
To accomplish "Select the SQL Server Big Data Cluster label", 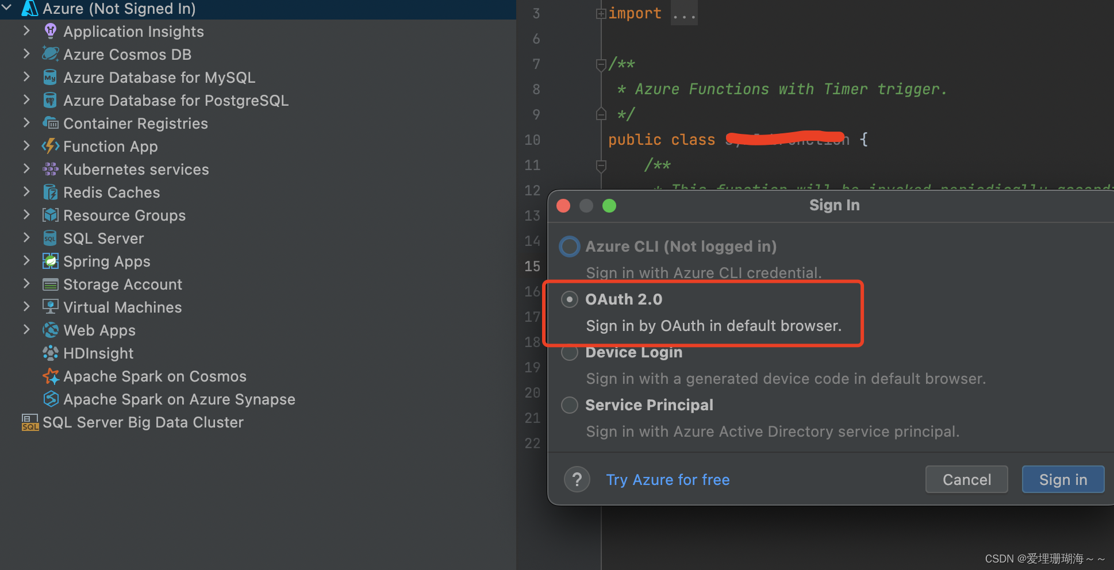I will [x=143, y=422].
